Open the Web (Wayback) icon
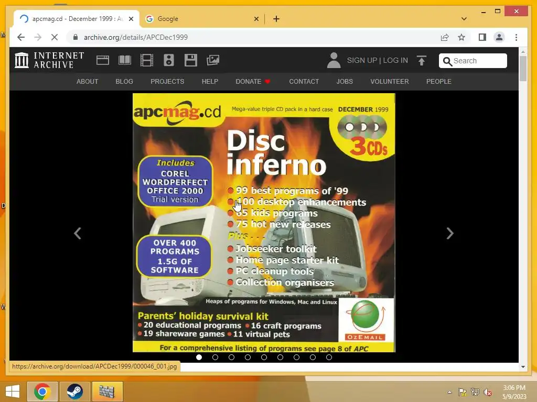Viewport: 537px width, 402px height. pos(102,60)
